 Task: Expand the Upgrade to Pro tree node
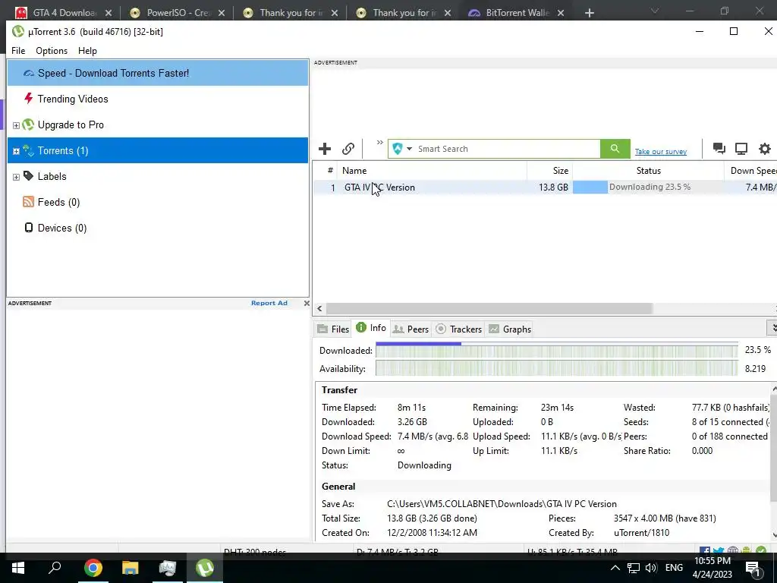[x=16, y=125]
